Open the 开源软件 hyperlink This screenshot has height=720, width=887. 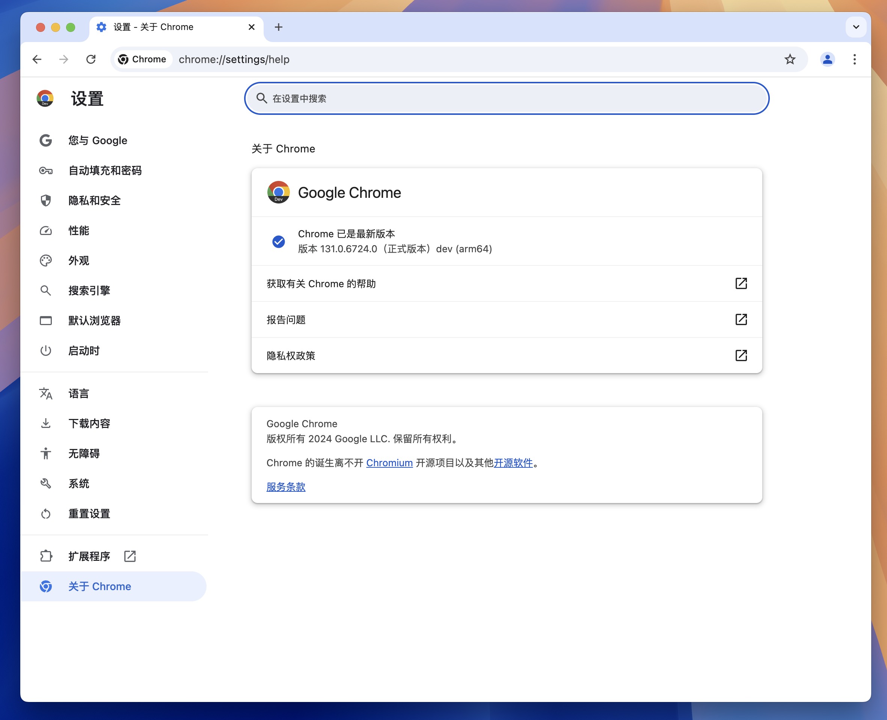513,463
